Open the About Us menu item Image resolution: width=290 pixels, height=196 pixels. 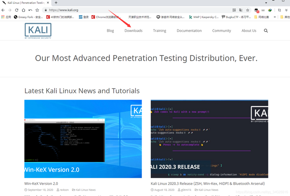249,31
